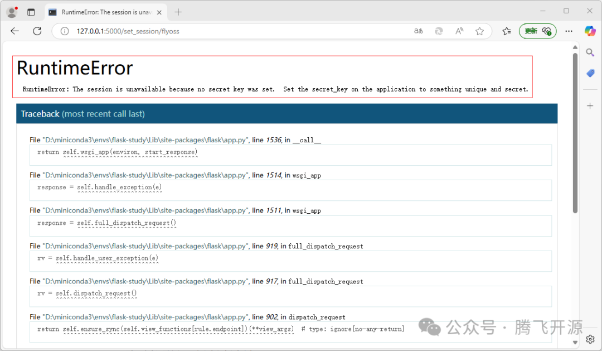Open the browser Settings and more menu
Screen dimensions: 602x351
[569, 31]
